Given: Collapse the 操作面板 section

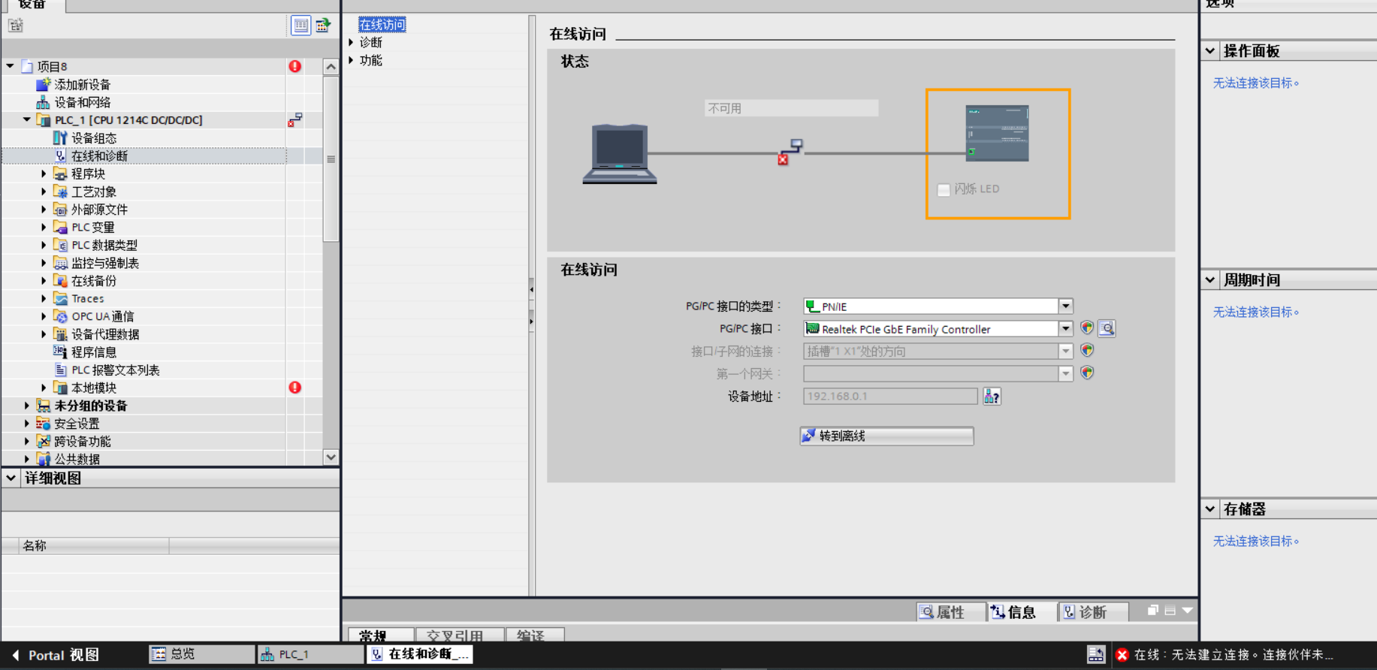Looking at the screenshot, I should coord(1210,51).
